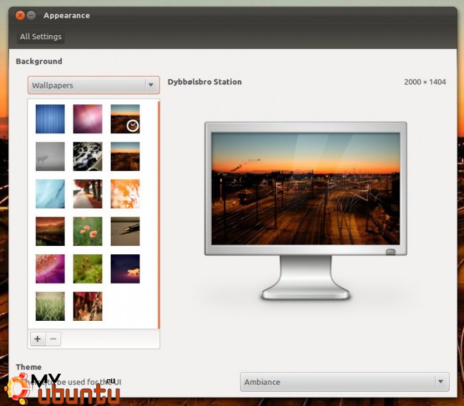
Task: Go back to All Settings
Action: click(41, 36)
